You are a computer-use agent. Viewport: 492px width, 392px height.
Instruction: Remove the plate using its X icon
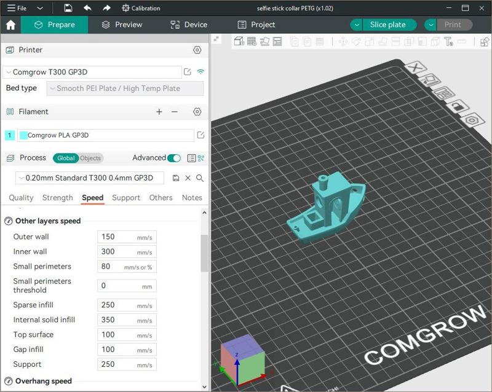(416, 67)
